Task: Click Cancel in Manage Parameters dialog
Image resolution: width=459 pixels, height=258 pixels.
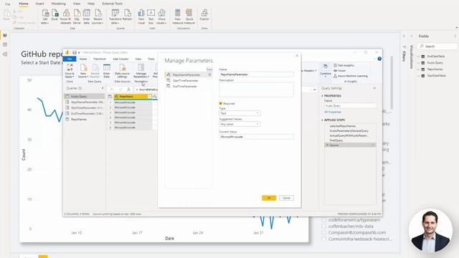Action: [x=287, y=198]
